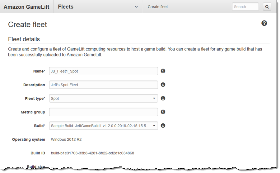Click Metric group info icon
Screen dimensions: 280x173
pos(163,112)
